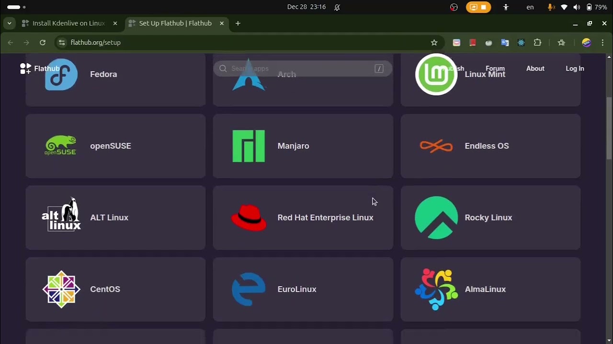
Task: Reload the page in browser toolbar
Action: (43, 43)
